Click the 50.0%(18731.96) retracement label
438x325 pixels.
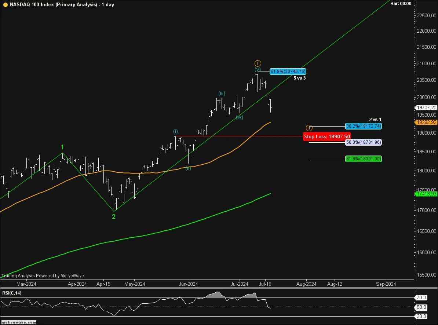click(x=364, y=142)
